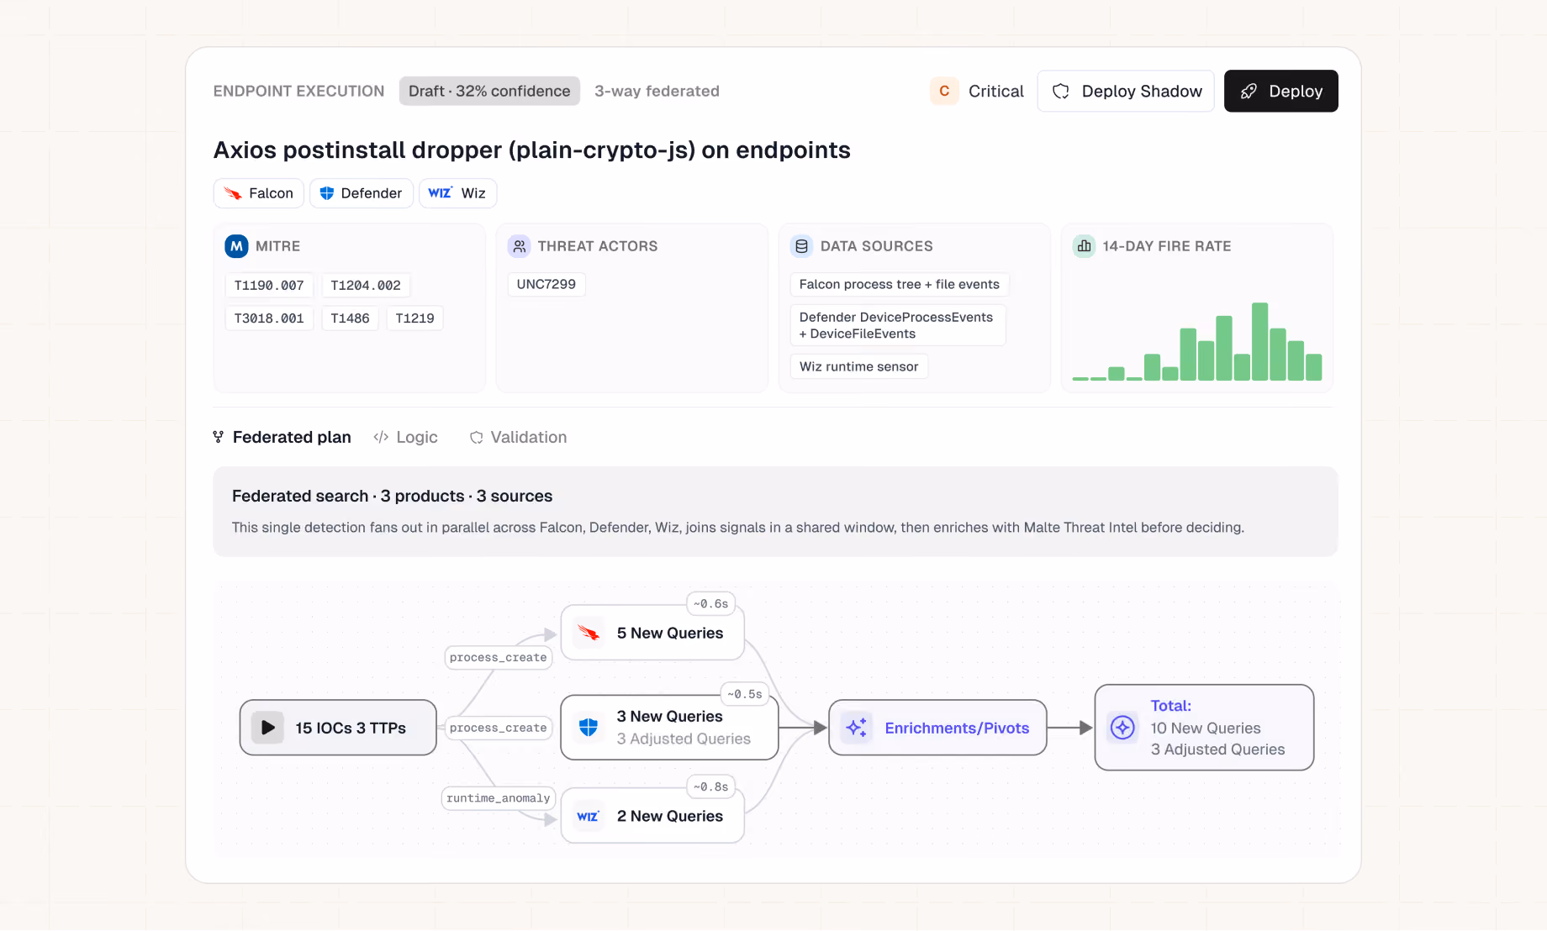This screenshot has height=931, width=1547.
Task: Click the orange C severity icon
Action: [944, 91]
